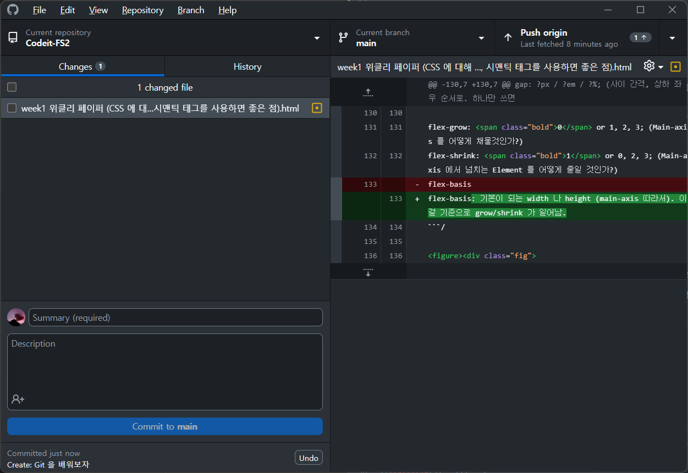Click the 1 ahead commit badge

pyautogui.click(x=641, y=38)
